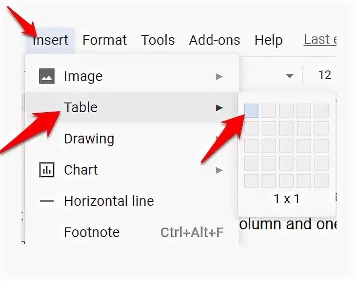Screen dimensions: 358x281
Task: Select the bottom-right 5 x 5 grid cell
Action: [x=321, y=181]
